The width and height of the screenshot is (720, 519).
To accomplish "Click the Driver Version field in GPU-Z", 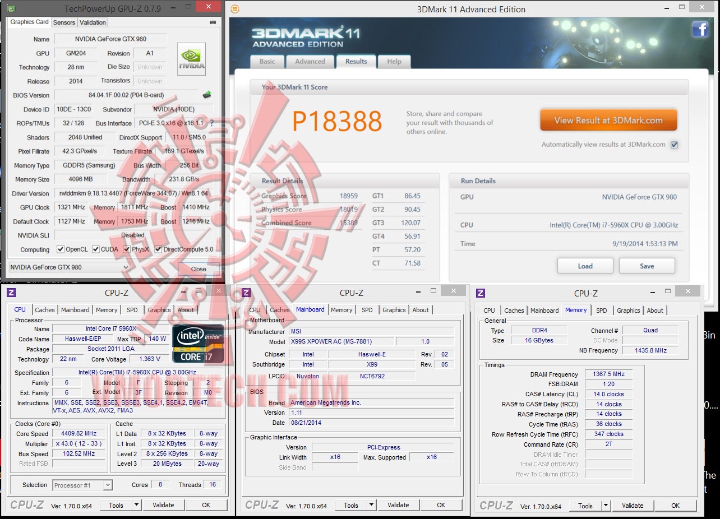I will tap(133, 193).
